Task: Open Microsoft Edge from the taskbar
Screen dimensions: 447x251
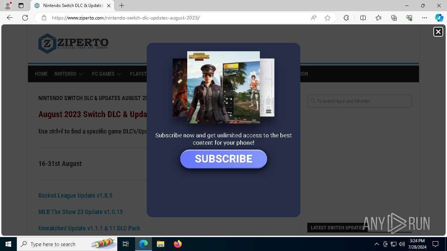Action: pos(144,244)
